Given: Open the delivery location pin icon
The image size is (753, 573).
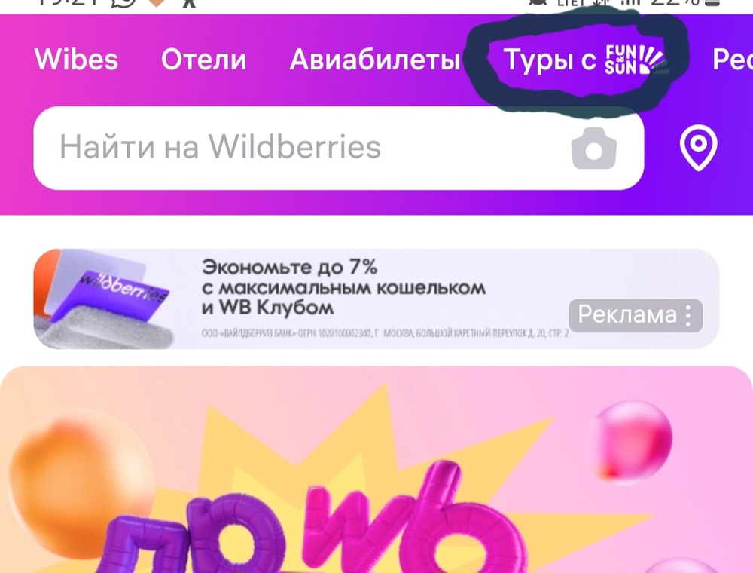Looking at the screenshot, I should pyautogui.click(x=698, y=148).
